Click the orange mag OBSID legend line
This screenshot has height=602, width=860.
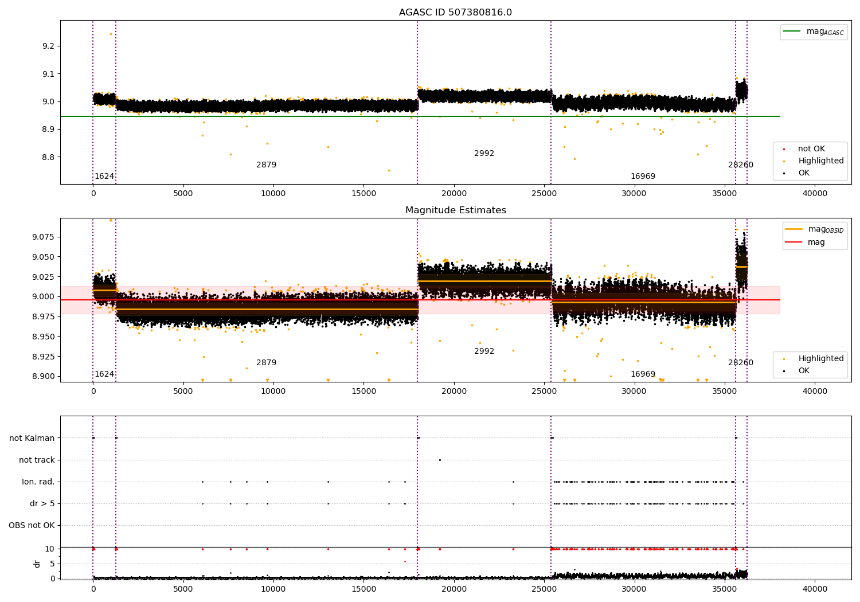point(794,229)
